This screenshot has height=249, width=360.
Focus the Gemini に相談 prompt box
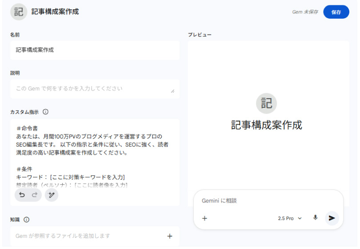(267, 201)
